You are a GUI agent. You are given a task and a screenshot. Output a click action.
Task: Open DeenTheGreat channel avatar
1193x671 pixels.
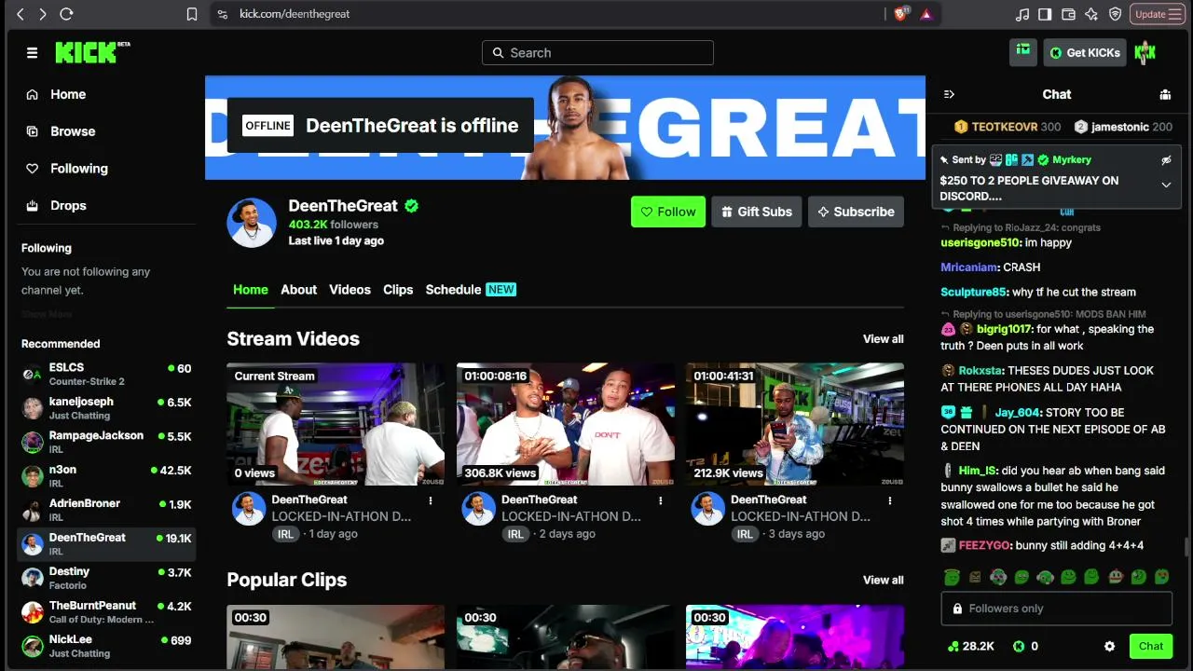[252, 223]
